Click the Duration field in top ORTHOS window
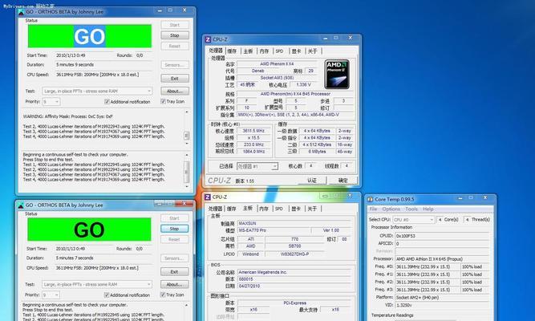The width and height of the screenshot is (535, 321). pos(103,64)
